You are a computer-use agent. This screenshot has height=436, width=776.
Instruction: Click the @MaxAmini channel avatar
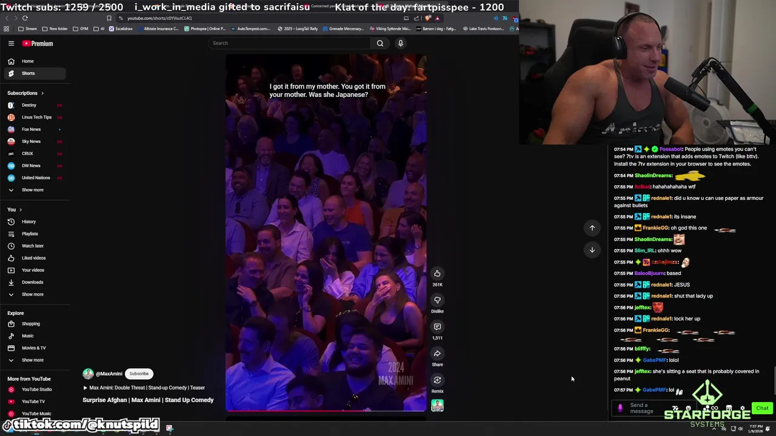coord(88,374)
